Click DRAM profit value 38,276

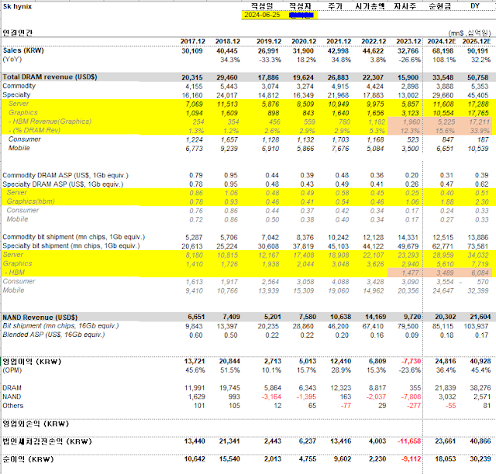(480, 388)
